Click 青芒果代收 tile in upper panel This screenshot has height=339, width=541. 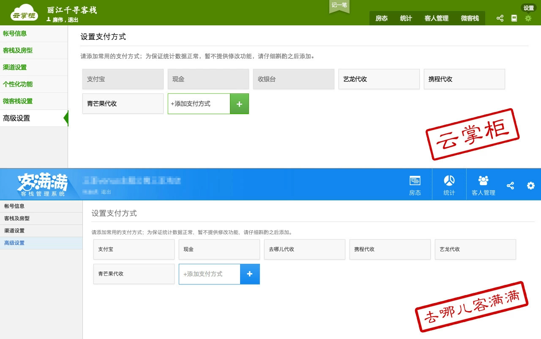[123, 104]
